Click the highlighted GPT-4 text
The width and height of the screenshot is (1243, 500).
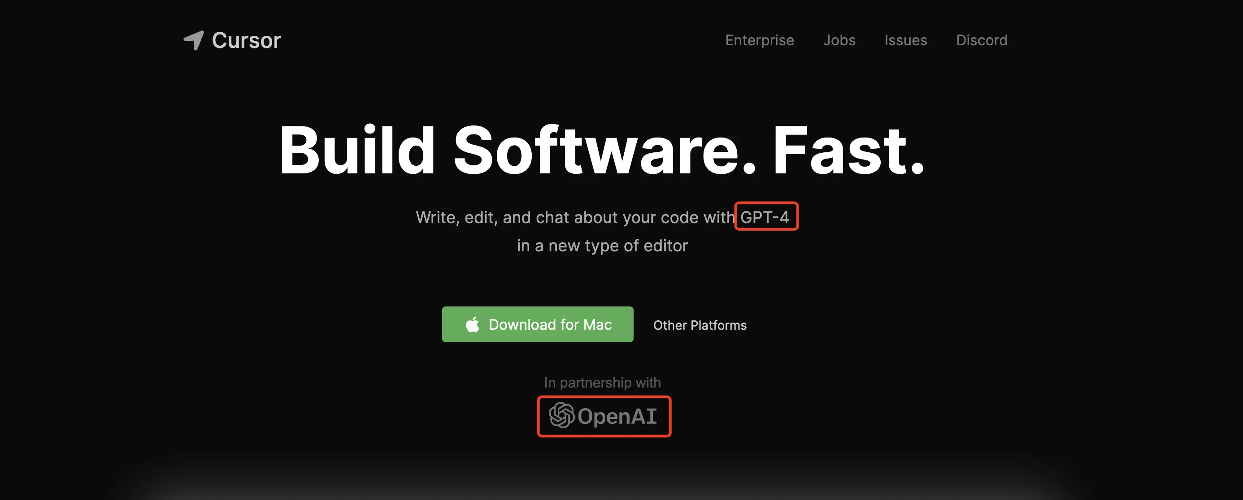(765, 217)
